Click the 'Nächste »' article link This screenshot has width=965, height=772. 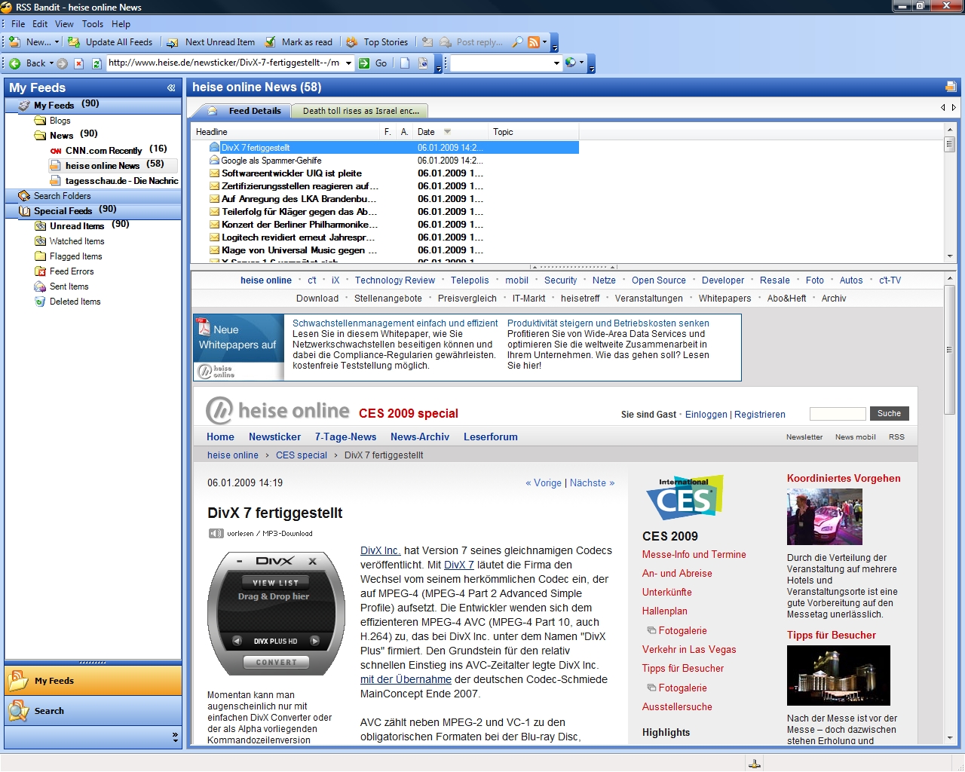[592, 483]
